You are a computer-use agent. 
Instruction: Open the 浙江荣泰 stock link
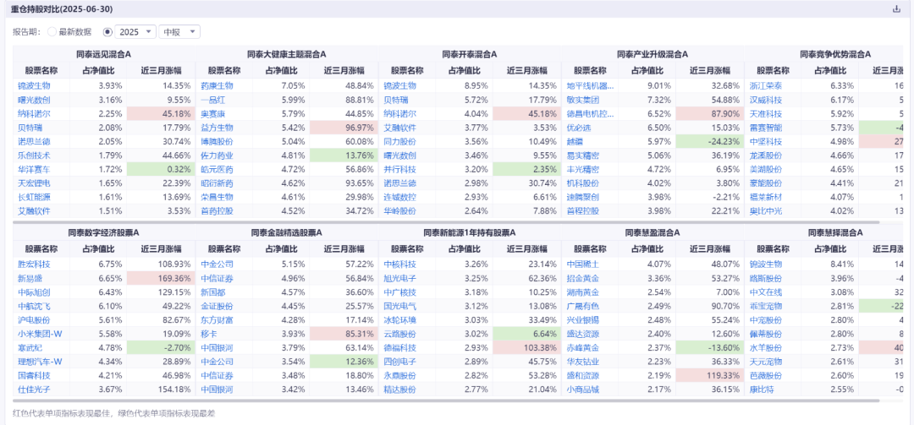coord(766,85)
